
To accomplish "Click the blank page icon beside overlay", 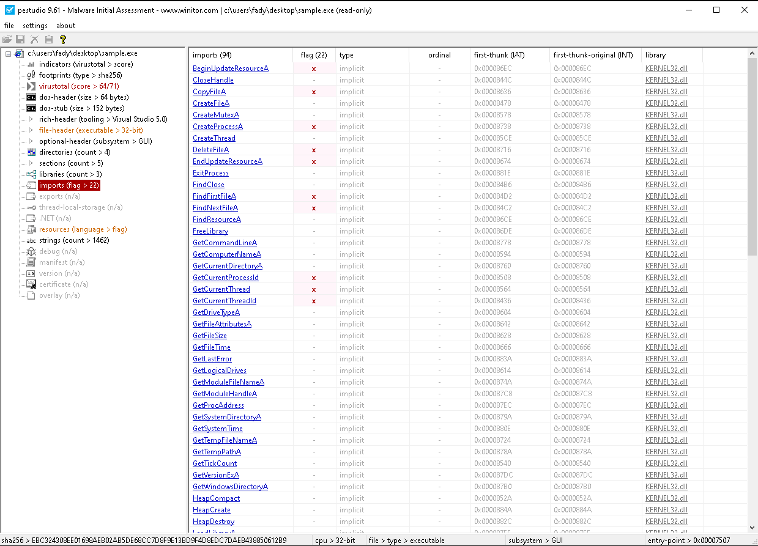I will click(31, 295).
